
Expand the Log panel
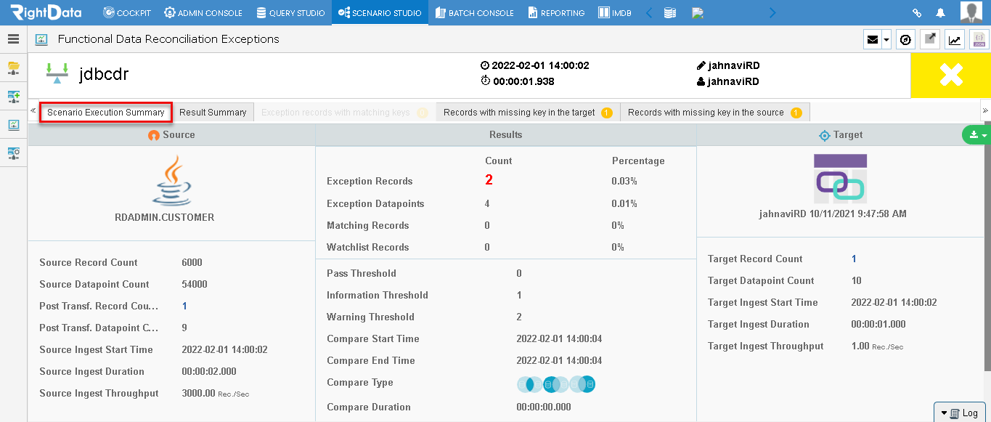[959, 413]
